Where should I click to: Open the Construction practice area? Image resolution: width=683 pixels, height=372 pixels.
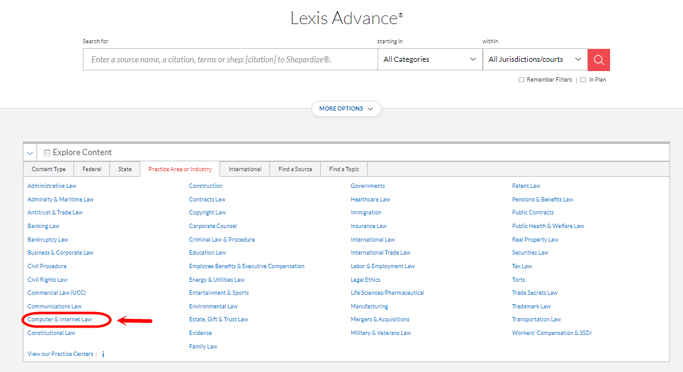coord(206,186)
